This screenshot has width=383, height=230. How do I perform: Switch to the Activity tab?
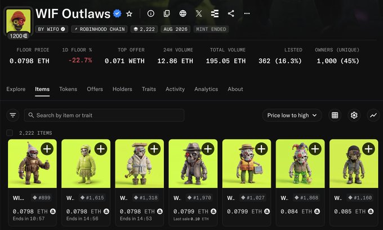[x=175, y=89]
